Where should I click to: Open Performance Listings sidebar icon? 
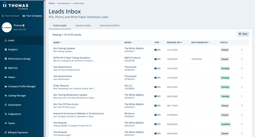(x=6, y=59)
